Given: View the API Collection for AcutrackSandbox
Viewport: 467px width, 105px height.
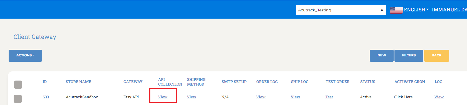Looking at the screenshot, I should point(163,97).
